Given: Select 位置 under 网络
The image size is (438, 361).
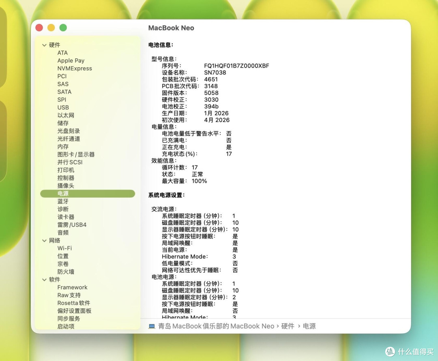Looking at the screenshot, I should (63, 256).
